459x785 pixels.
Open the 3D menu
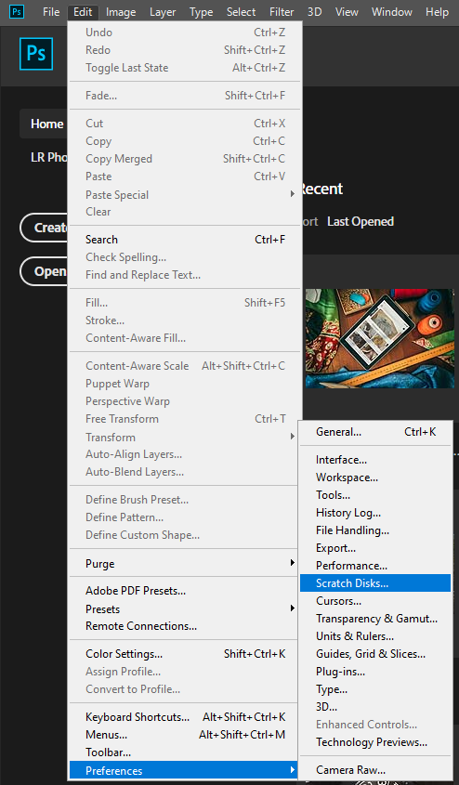(314, 12)
